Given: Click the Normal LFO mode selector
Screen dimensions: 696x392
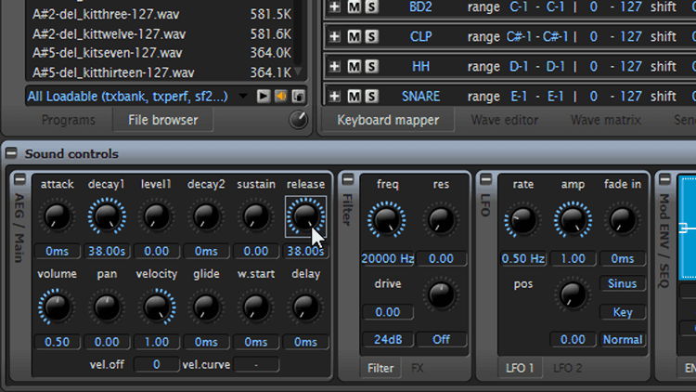Looking at the screenshot, I should (x=623, y=340).
